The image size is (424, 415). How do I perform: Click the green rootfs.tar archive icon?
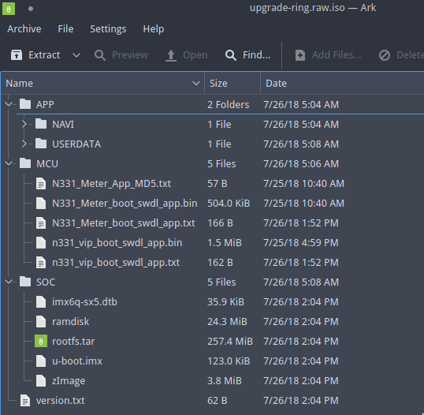tap(41, 341)
